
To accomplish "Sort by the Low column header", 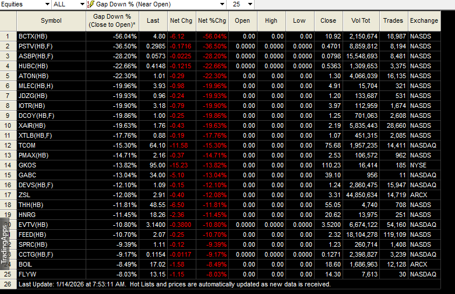I will [299, 20].
